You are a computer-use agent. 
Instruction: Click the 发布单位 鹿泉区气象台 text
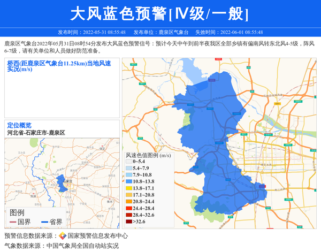click(160, 32)
